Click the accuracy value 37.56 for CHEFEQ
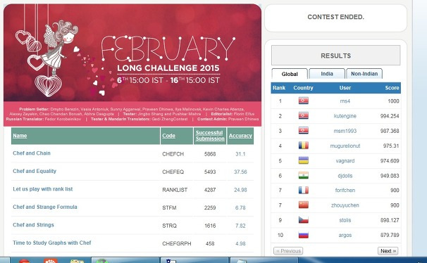The width and height of the screenshot is (427, 263). [x=240, y=172]
